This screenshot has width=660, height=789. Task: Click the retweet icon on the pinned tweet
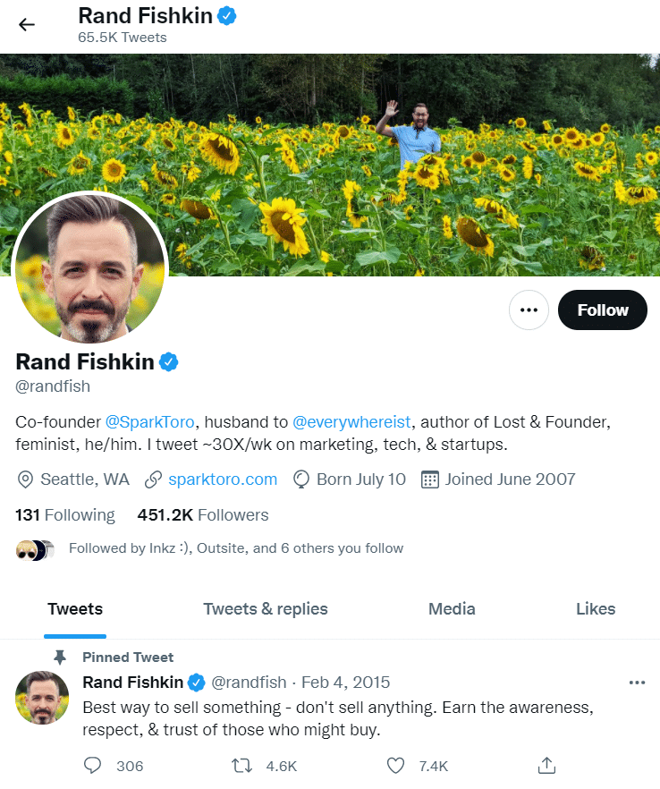pyautogui.click(x=240, y=766)
